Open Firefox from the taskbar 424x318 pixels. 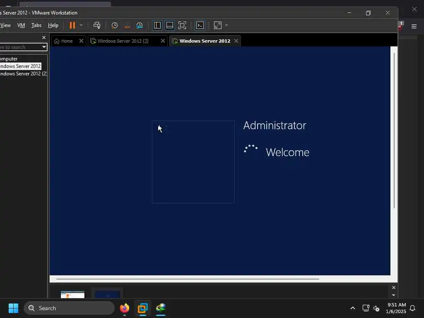(x=124, y=308)
